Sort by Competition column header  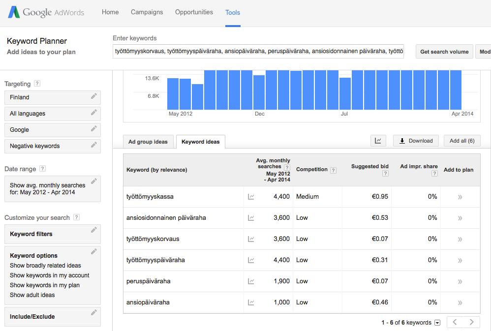click(x=311, y=169)
